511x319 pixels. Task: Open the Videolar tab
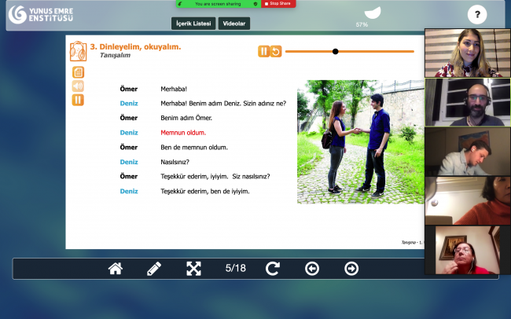[233, 24]
